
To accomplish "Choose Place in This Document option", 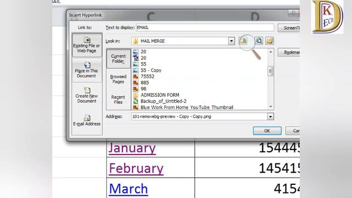I will point(87,70).
